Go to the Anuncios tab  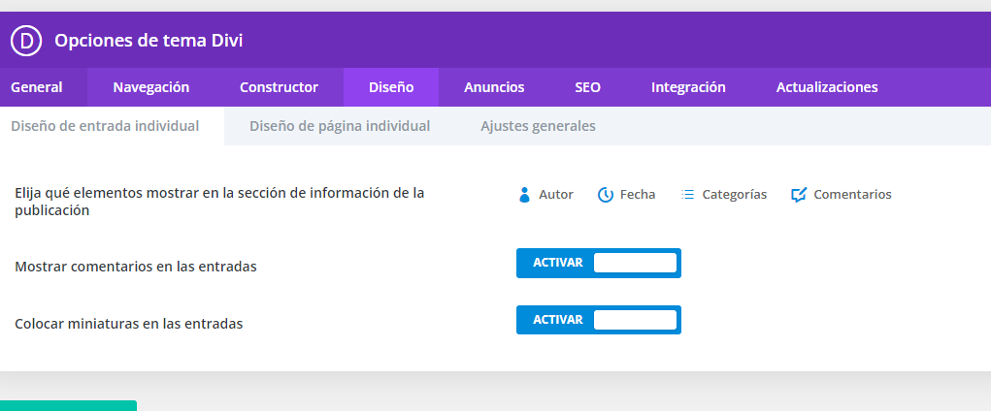[x=494, y=87]
